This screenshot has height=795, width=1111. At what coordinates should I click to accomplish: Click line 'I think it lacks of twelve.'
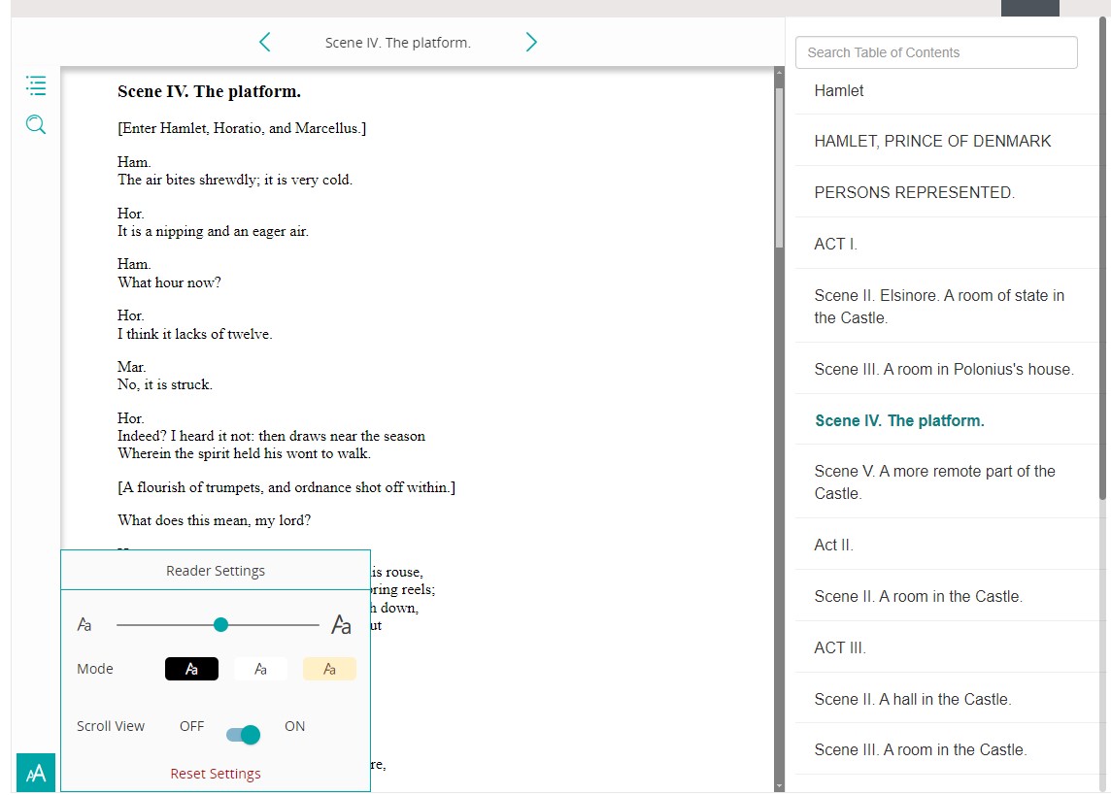pyautogui.click(x=195, y=333)
